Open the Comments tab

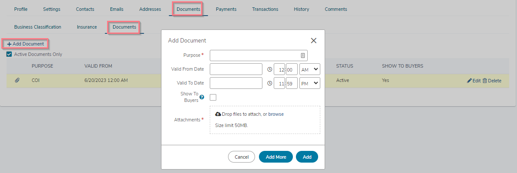click(336, 9)
